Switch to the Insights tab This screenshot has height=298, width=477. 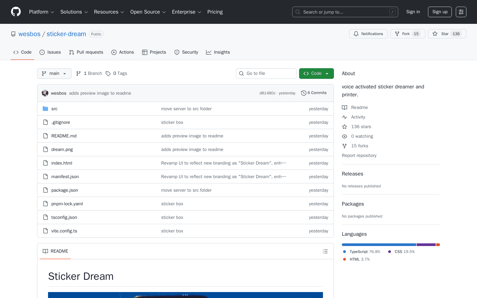pyautogui.click(x=218, y=52)
